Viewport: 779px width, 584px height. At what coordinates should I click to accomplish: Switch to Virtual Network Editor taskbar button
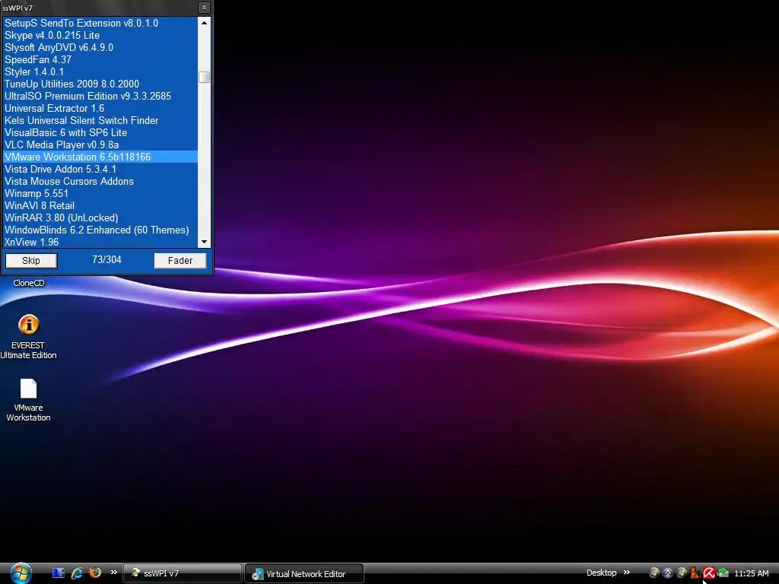304,573
